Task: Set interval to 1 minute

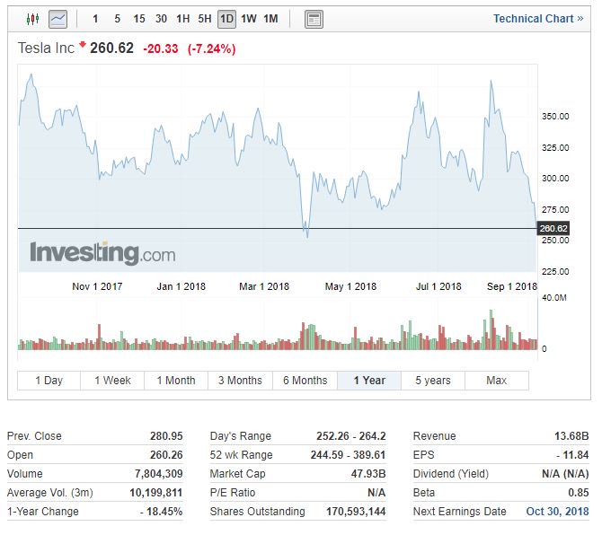Action: pyautogui.click(x=95, y=19)
